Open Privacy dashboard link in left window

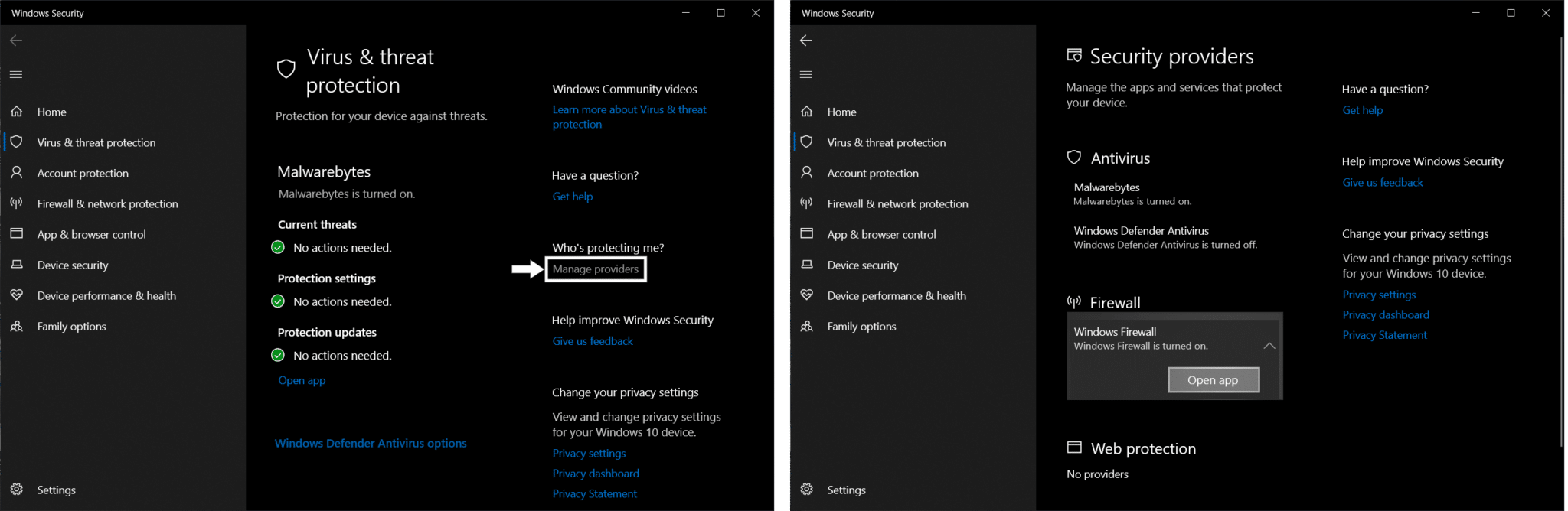click(x=596, y=474)
